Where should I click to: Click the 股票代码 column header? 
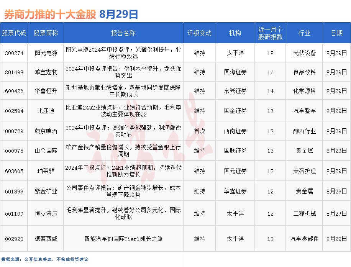click(14, 33)
